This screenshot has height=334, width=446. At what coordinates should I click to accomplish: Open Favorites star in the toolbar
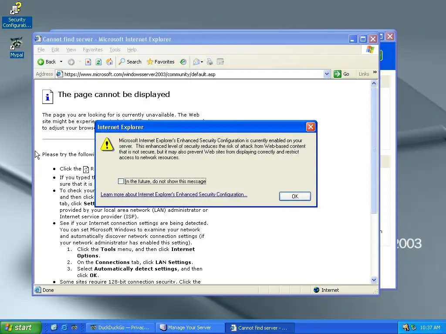160,62
